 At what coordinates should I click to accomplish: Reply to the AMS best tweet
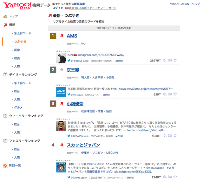165,60
